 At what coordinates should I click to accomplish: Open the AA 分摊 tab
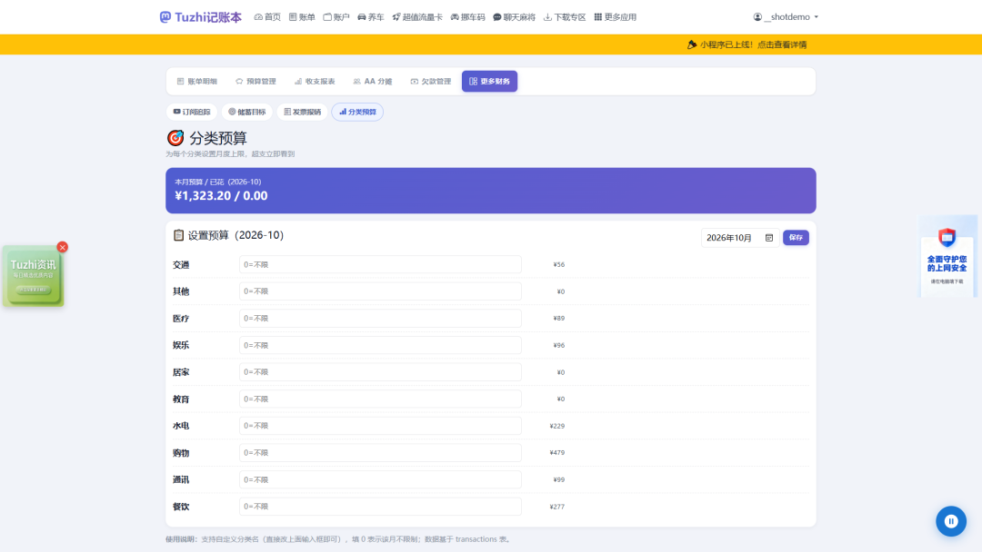(x=373, y=82)
